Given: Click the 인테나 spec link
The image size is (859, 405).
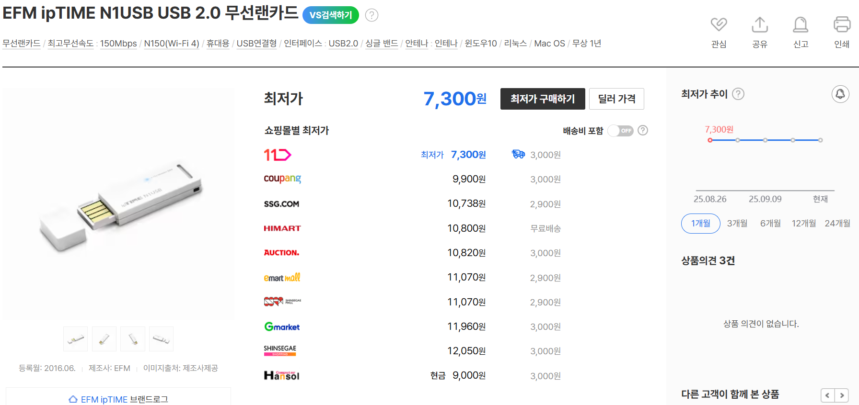Looking at the screenshot, I should (446, 44).
